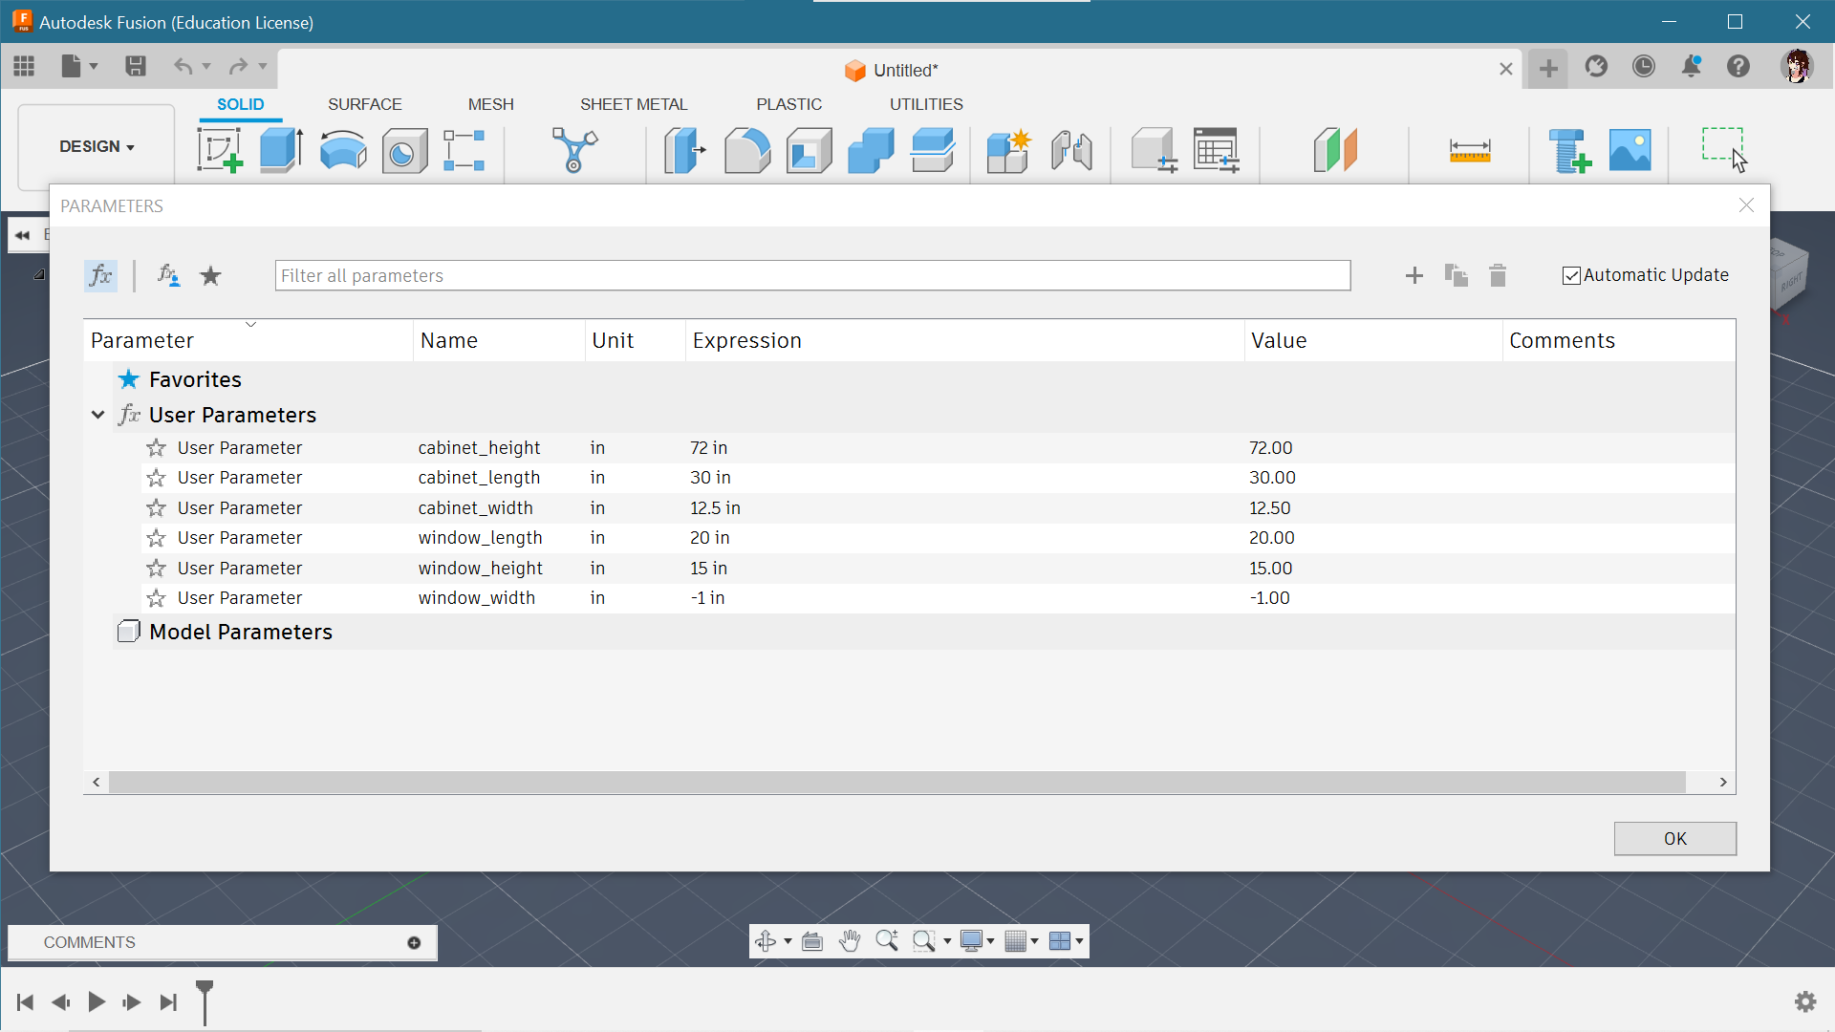Open the Configure table icon
This screenshot has width=1835, height=1032.
1217,151
